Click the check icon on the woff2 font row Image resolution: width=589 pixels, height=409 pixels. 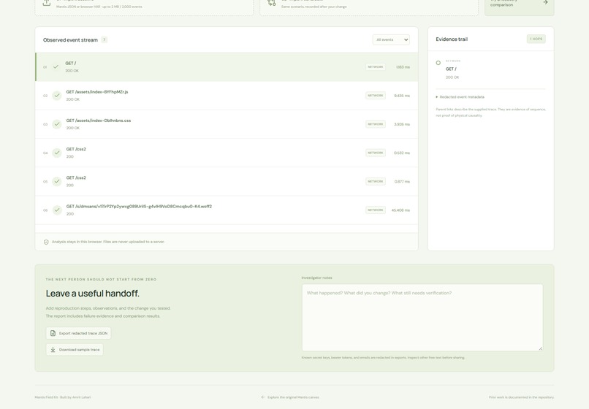tap(57, 210)
